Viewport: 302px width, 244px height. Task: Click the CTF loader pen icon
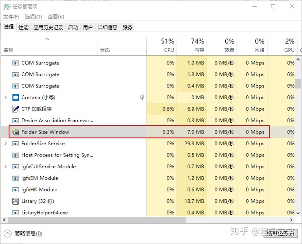(x=16, y=109)
